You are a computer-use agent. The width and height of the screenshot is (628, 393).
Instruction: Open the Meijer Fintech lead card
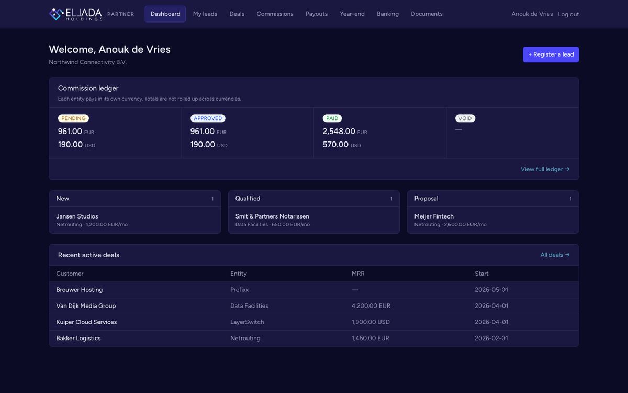pyautogui.click(x=493, y=220)
